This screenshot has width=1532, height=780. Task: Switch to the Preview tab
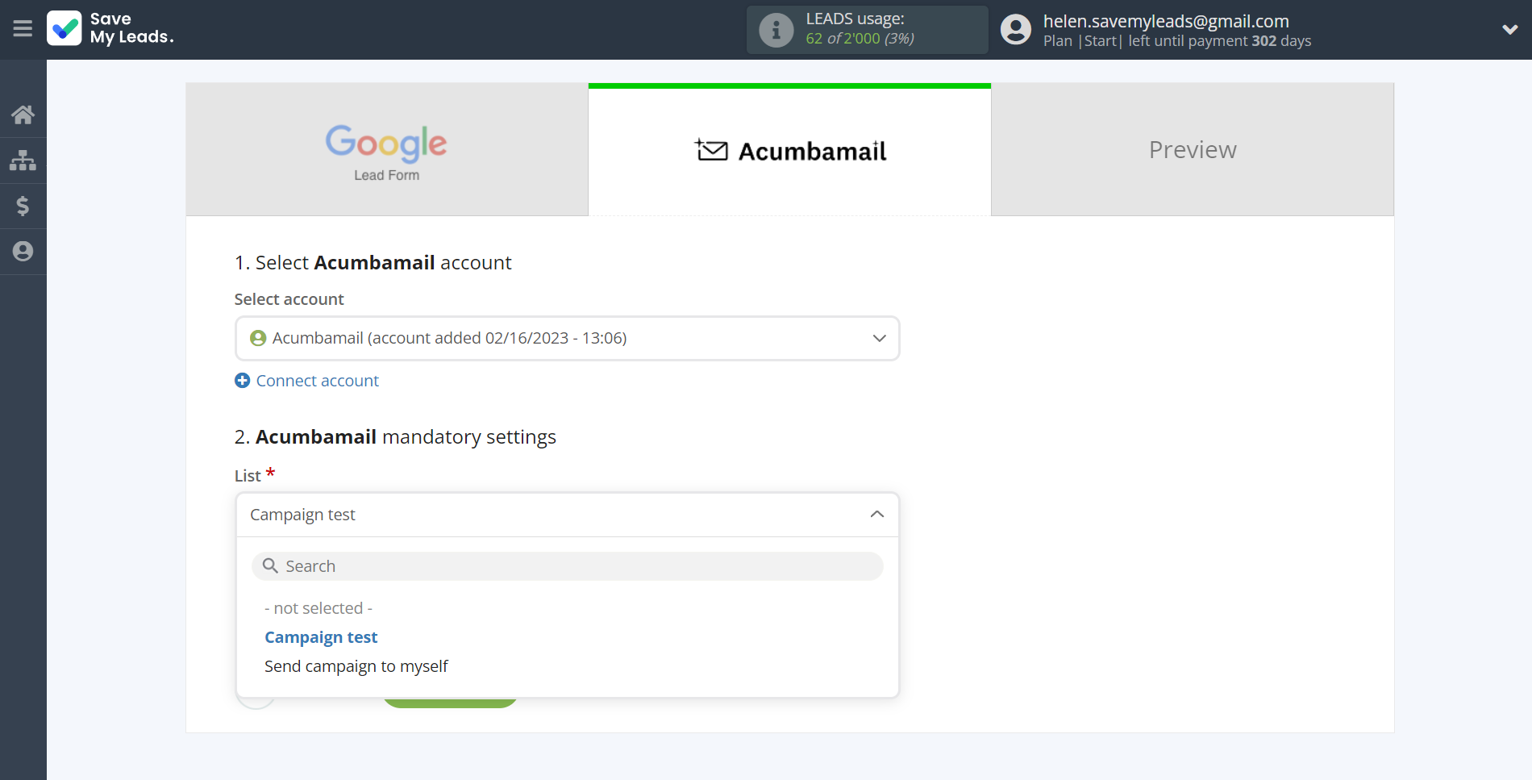[x=1193, y=149]
